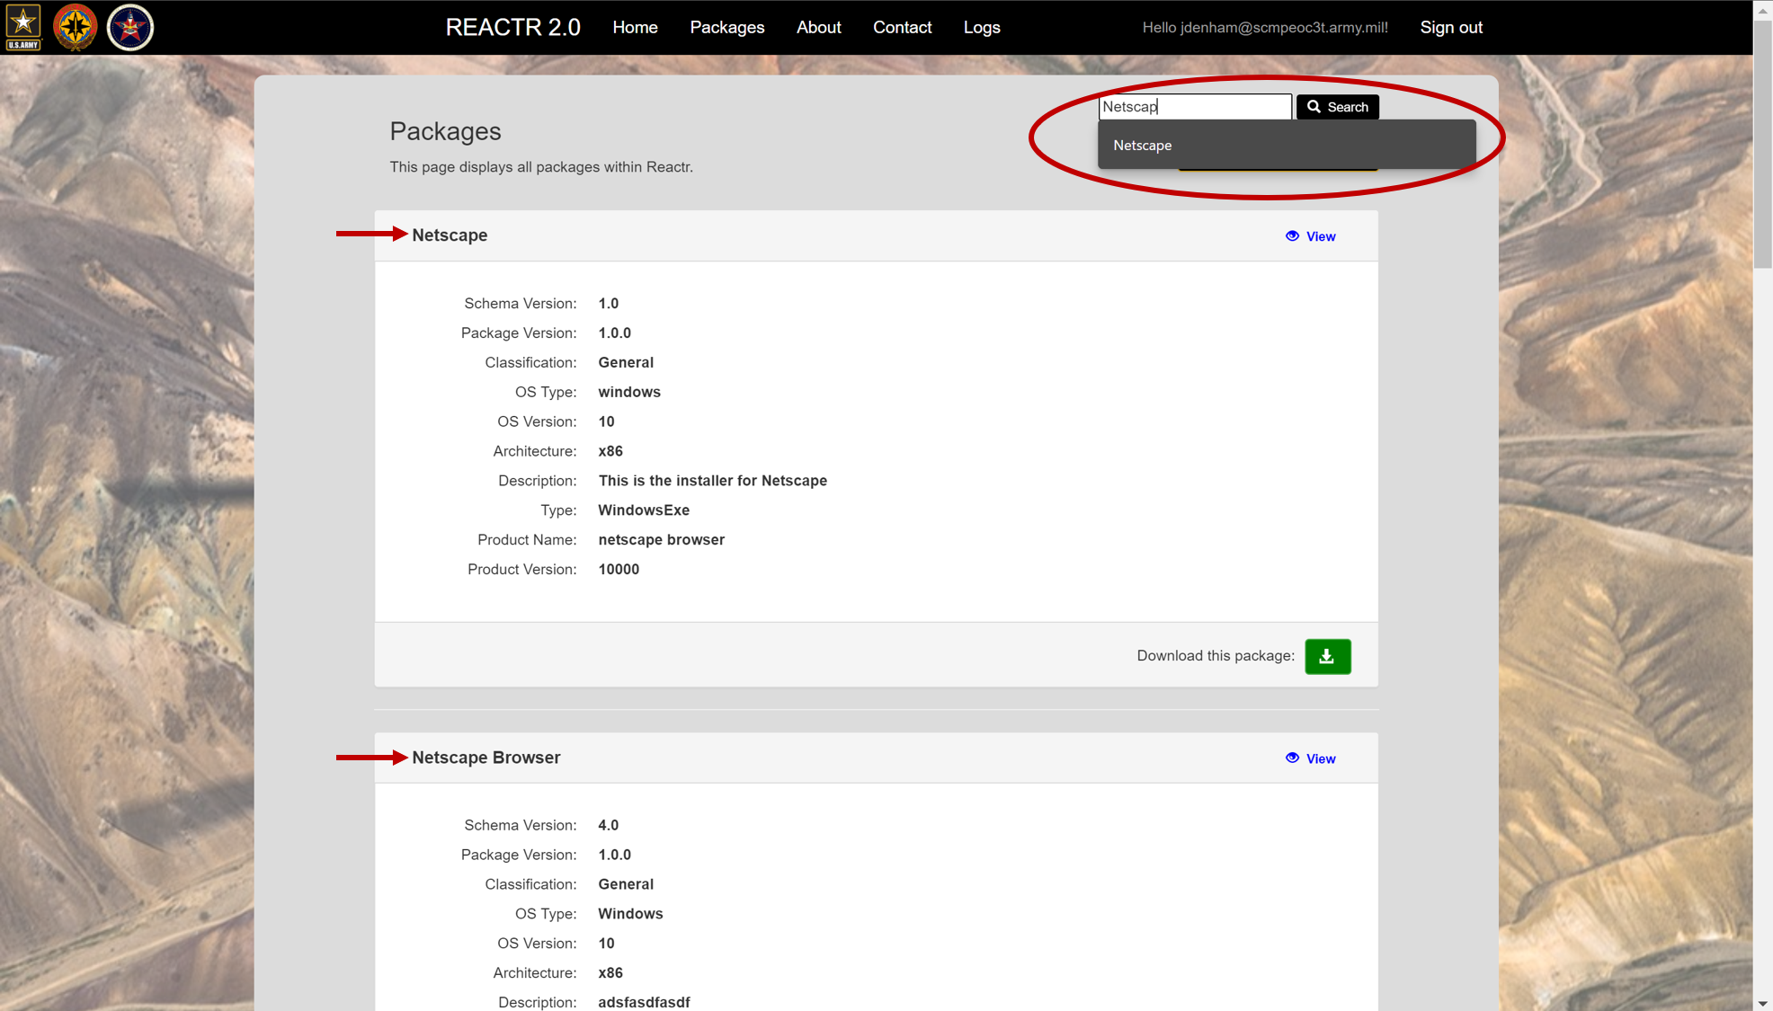Open the Packages navigation menu item
This screenshot has width=1773, height=1011.
pyautogui.click(x=727, y=27)
